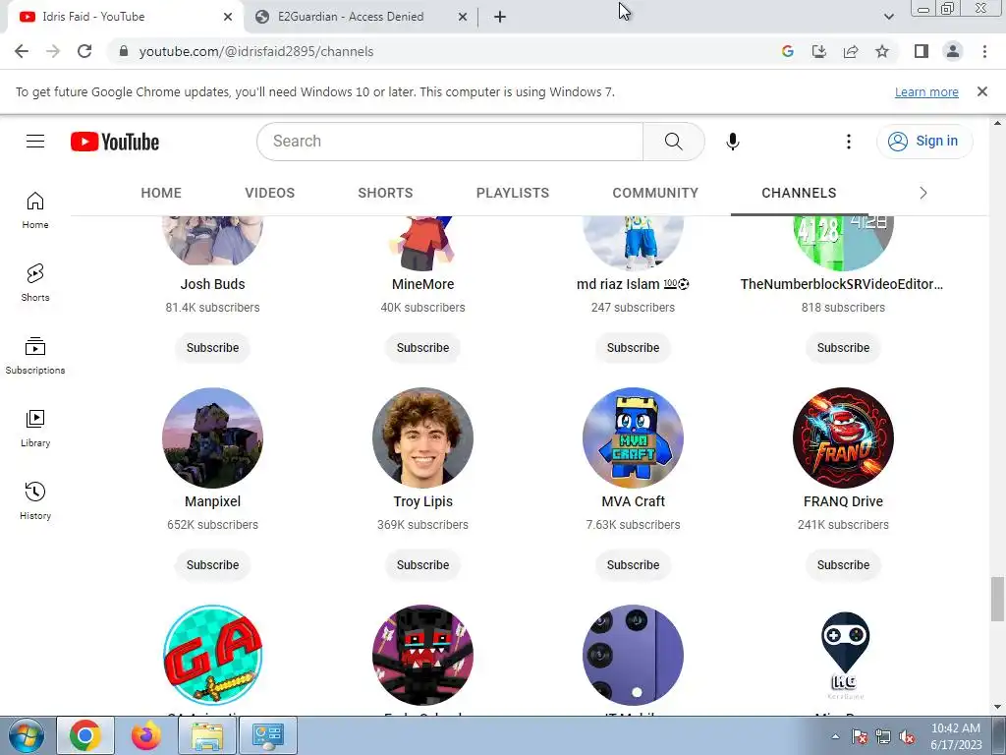This screenshot has width=1006, height=755.
Task: Click the taskbar clock showing 10:42 AM
Action: [x=956, y=736]
